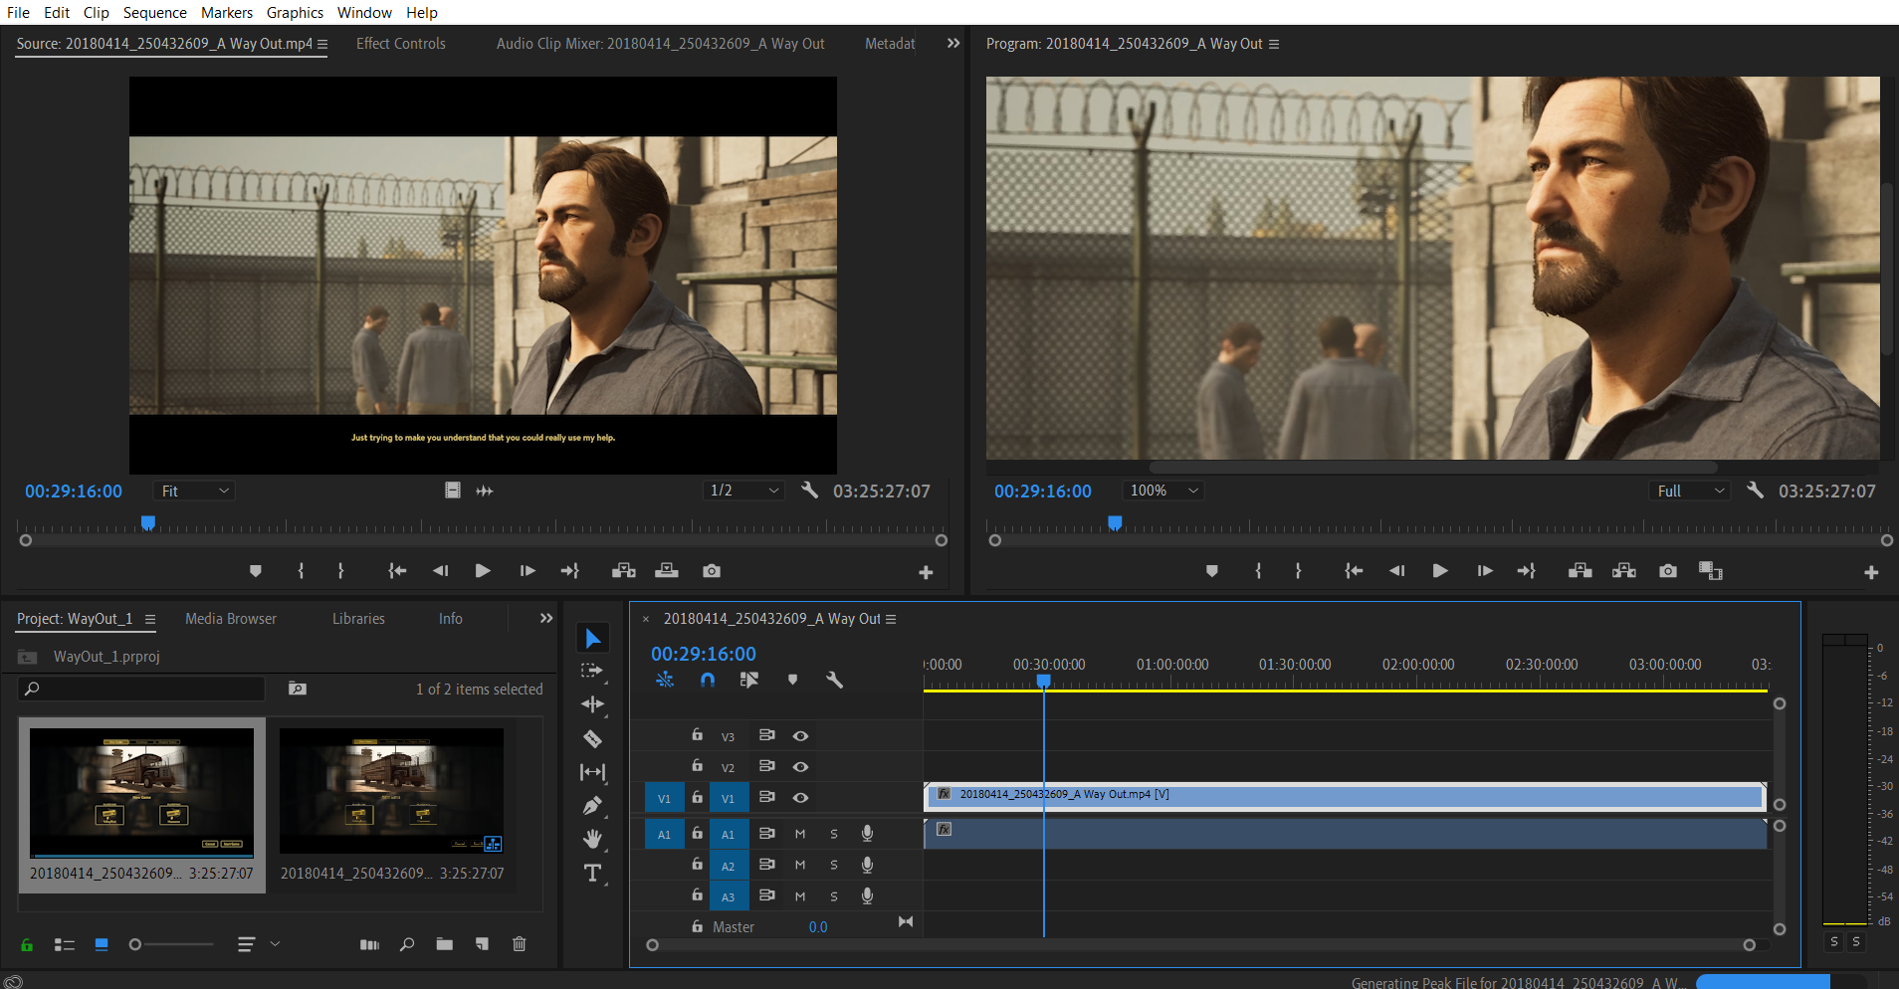Open Comparison View in Program monitor

pyautogui.click(x=1711, y=571)
